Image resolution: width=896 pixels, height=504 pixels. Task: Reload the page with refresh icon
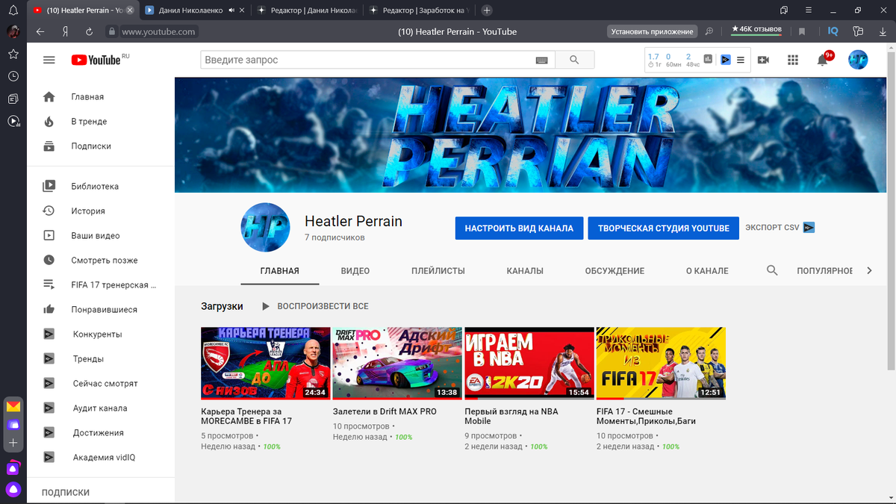point(89,31)
